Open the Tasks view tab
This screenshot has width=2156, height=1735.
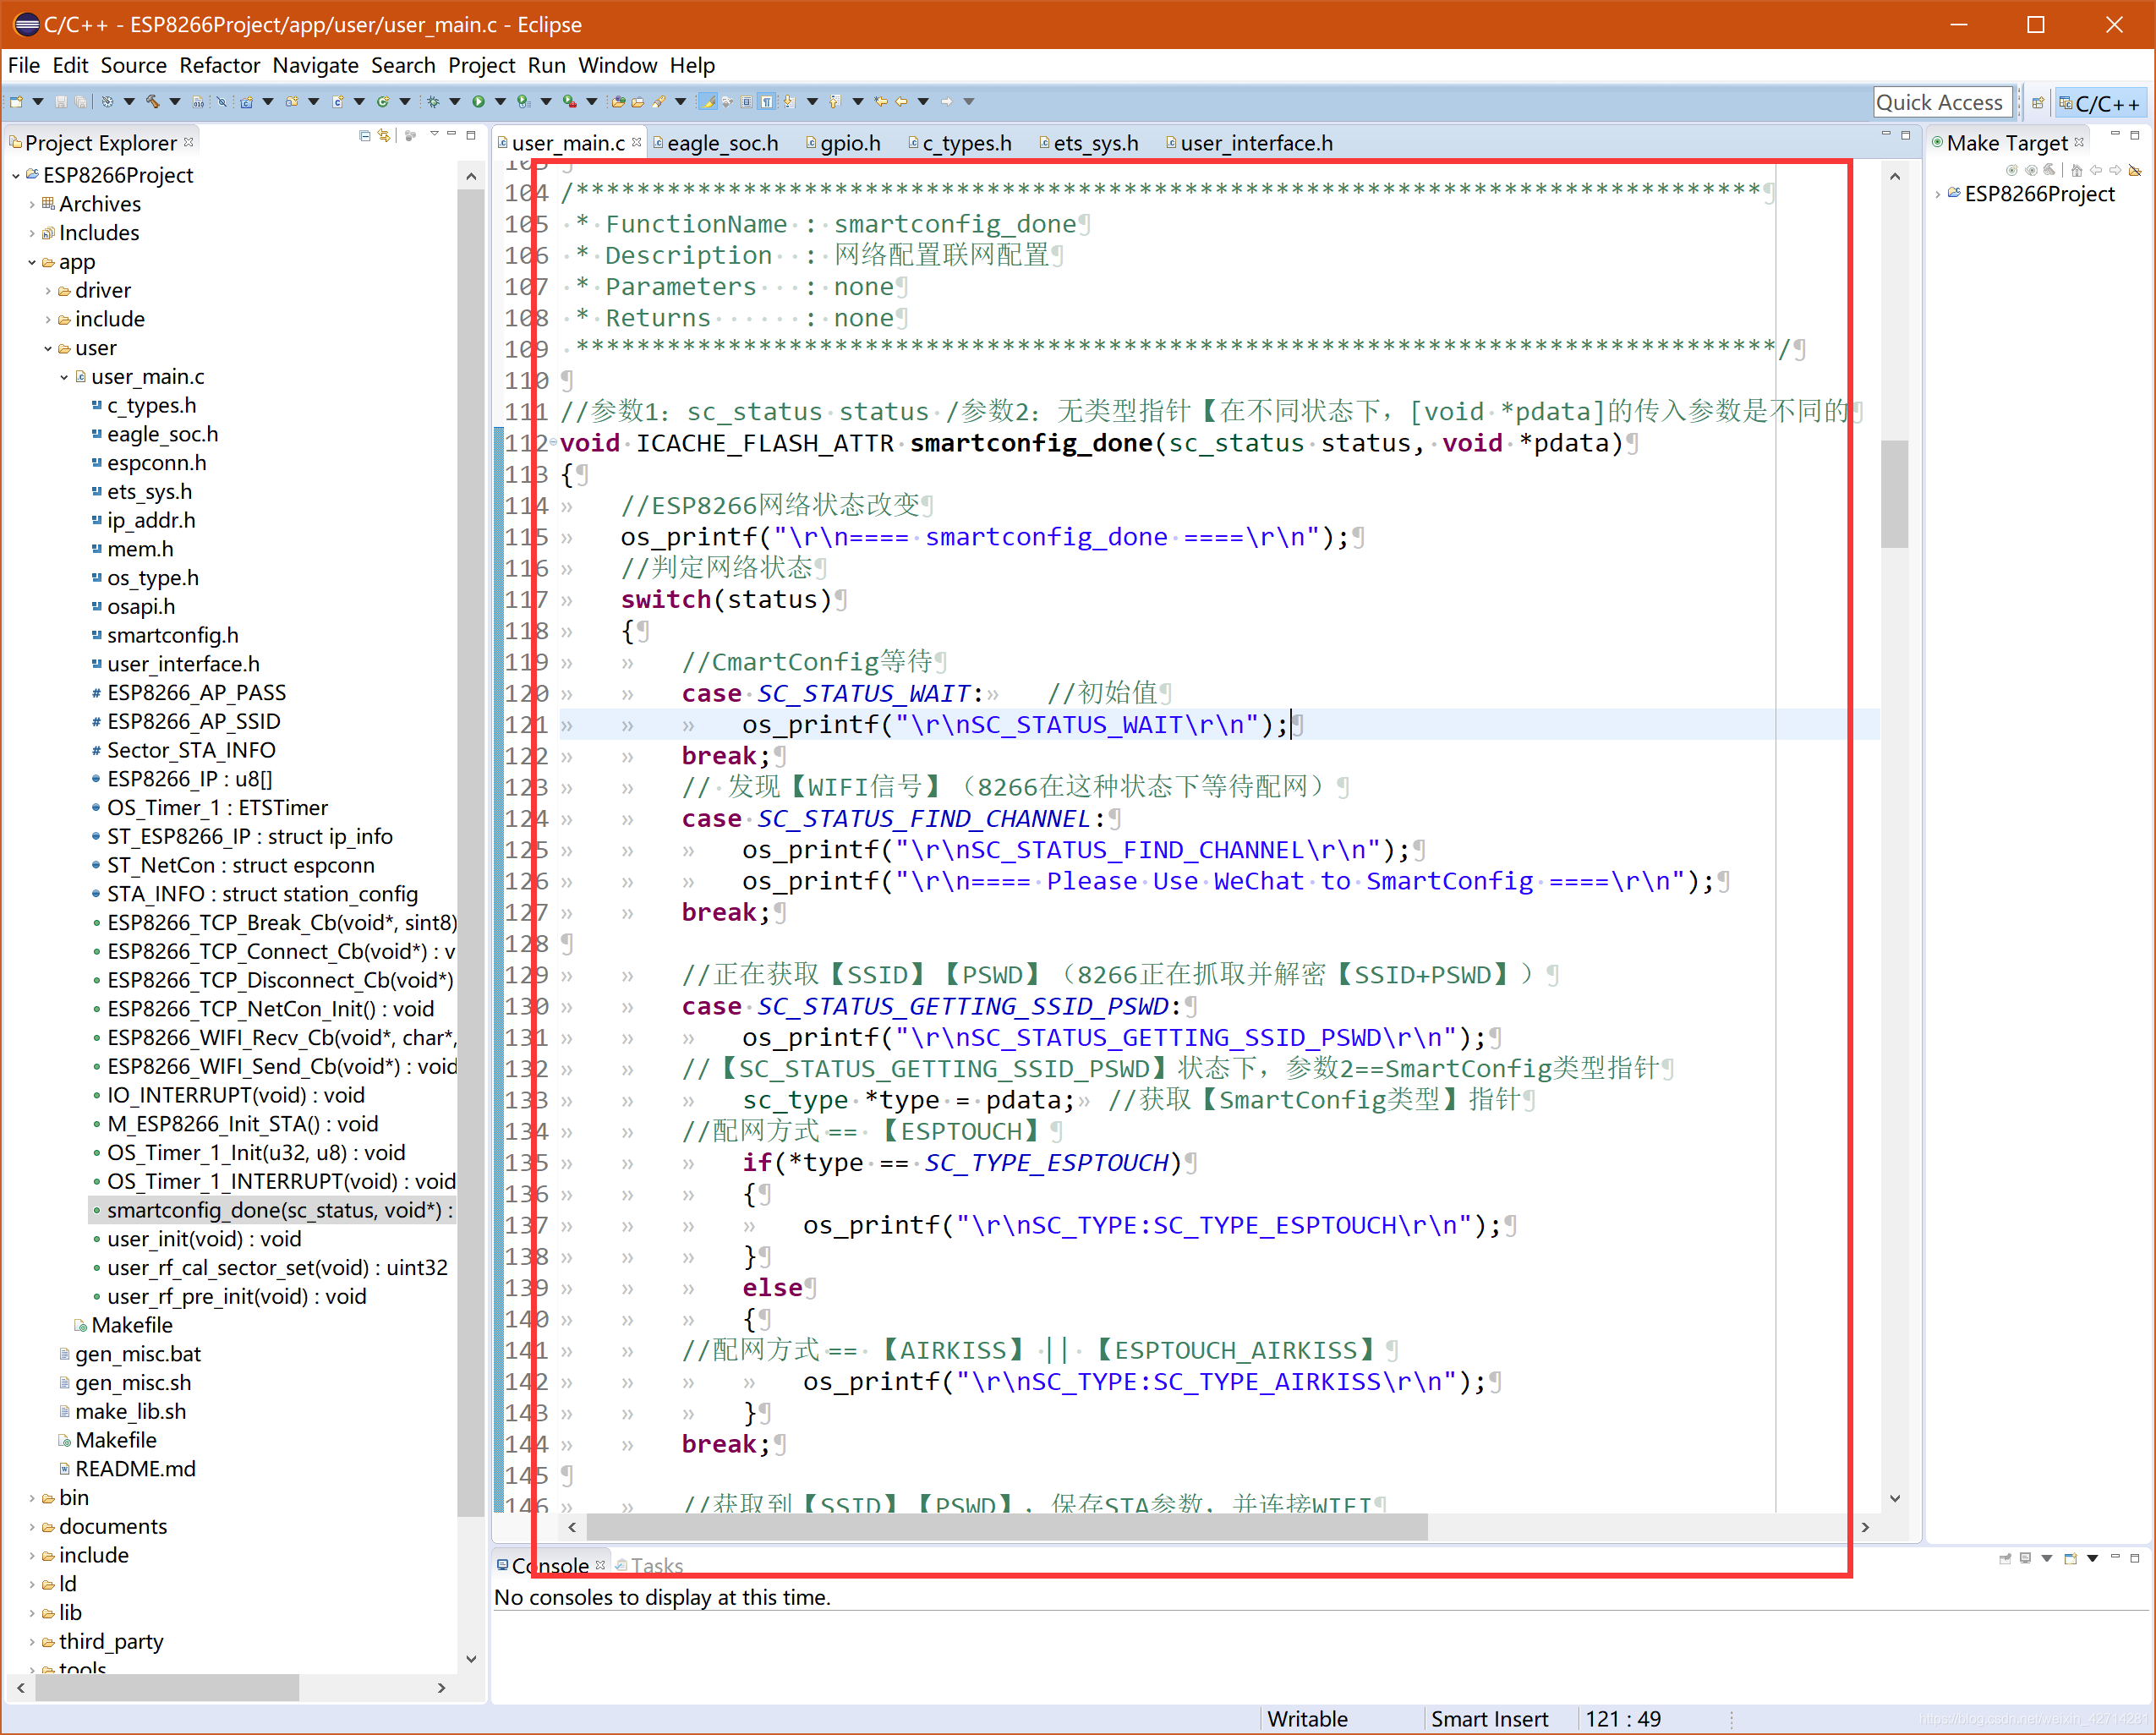pos(655,1565)
